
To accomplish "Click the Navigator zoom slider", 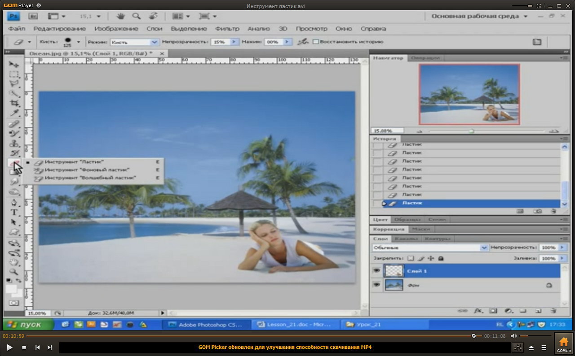I will [x=471, y=131].
